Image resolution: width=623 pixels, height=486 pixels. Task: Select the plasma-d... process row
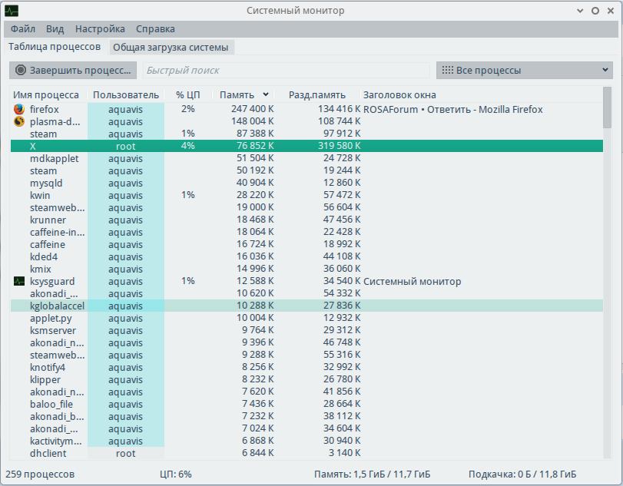[x=307, y=121]
